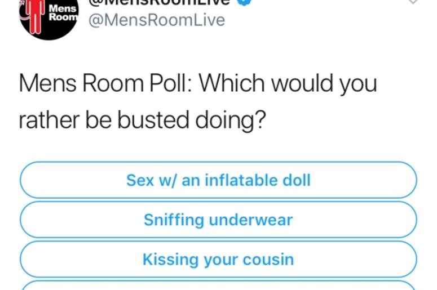Open the @MensRoomLive handle link
This screenshot has width=437, height=290.
(x=157, y=20)
